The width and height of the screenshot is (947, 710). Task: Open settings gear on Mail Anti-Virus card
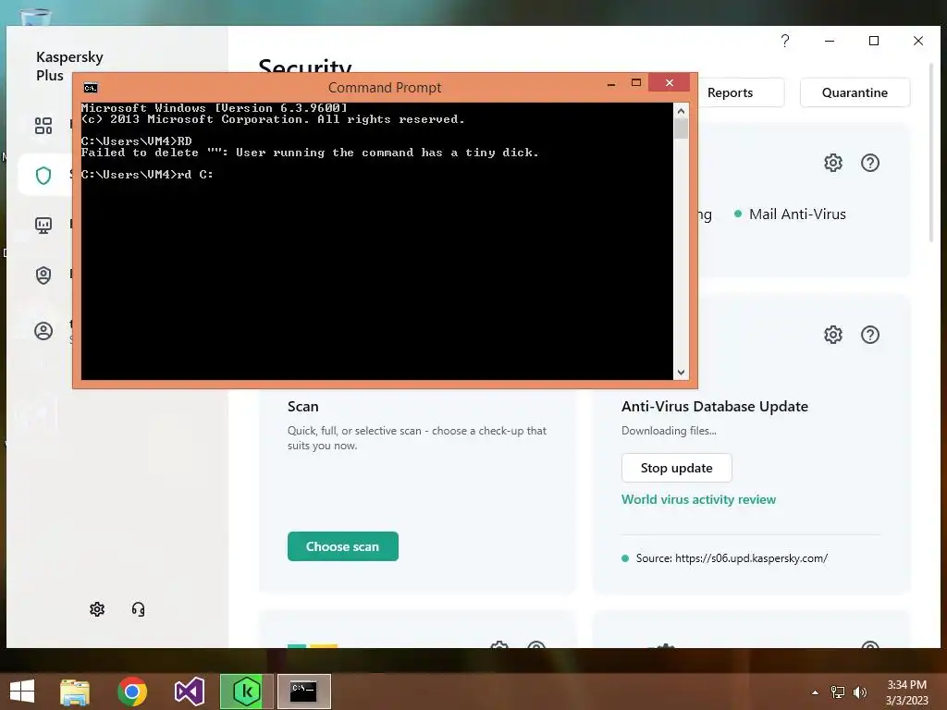[833, 163]
